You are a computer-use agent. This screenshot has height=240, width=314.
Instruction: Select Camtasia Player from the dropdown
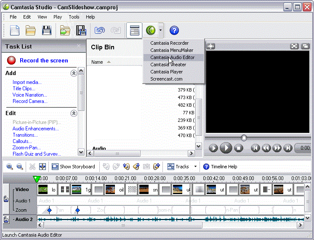pos(173,72)
